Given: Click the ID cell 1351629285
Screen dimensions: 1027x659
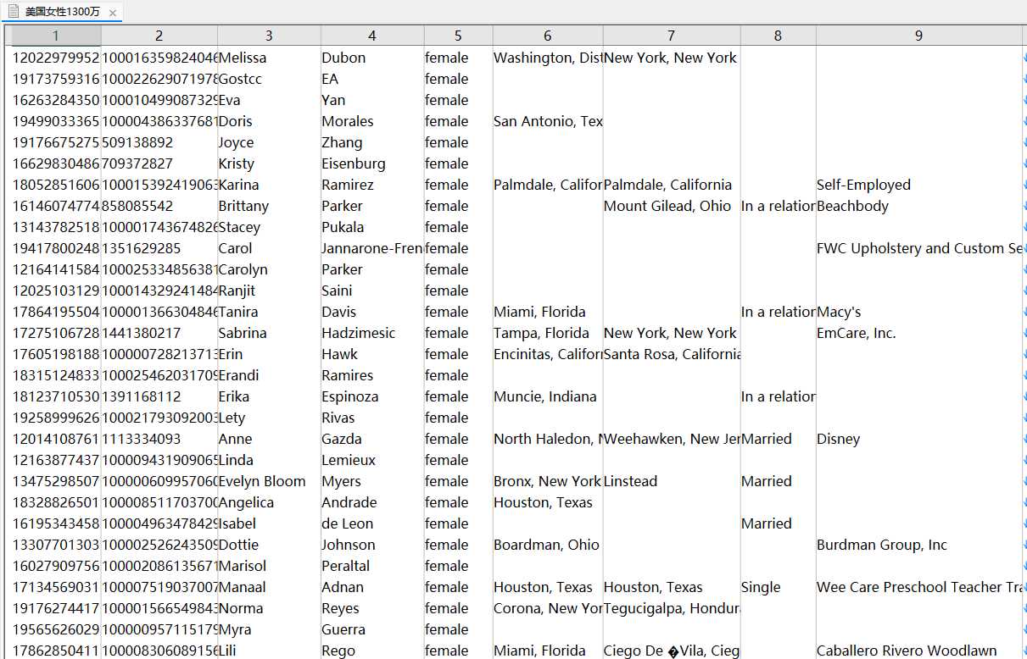Looking at the screenshot, I should click(159, 248).
